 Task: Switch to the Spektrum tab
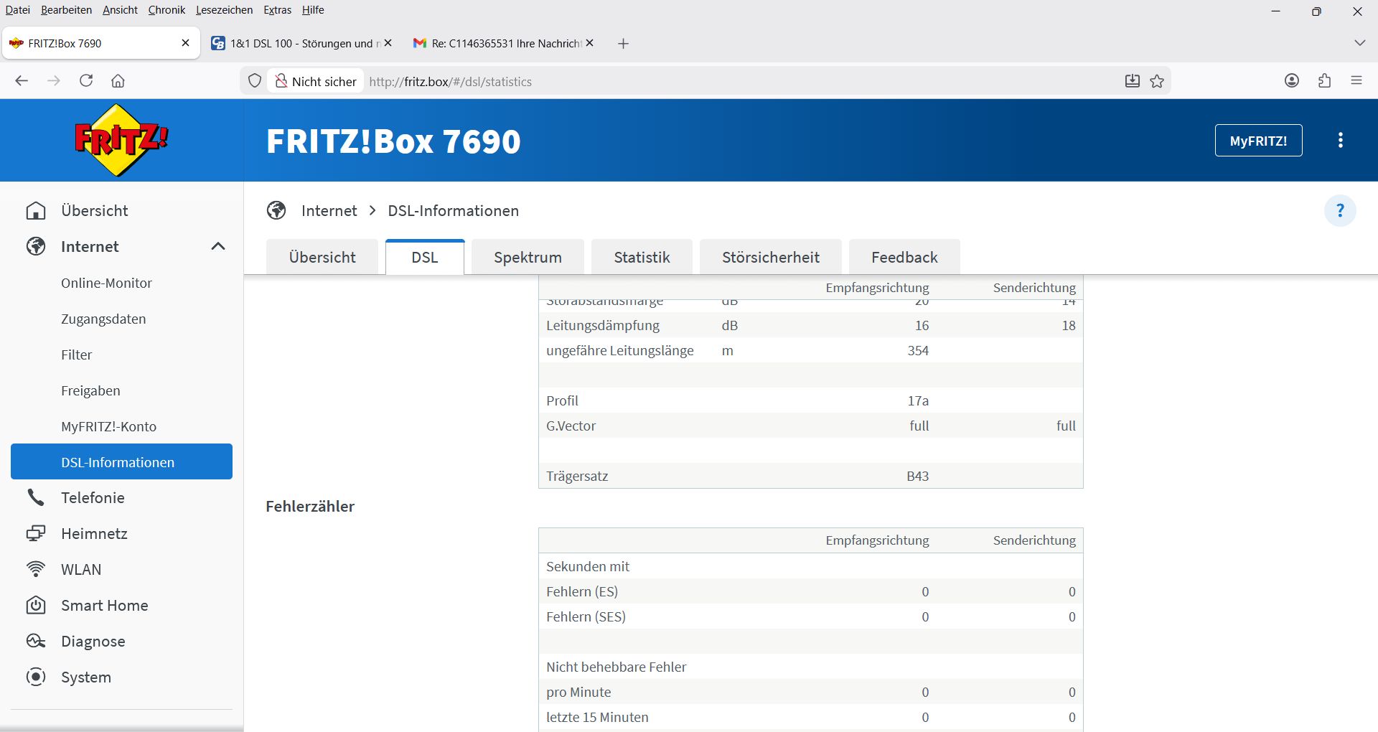[x=528, y=257]
